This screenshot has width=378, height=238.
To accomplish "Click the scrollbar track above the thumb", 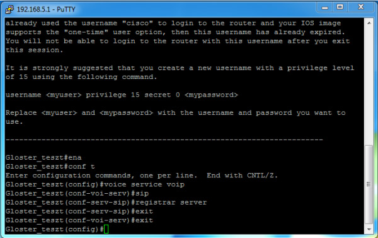I will (369, 86).
